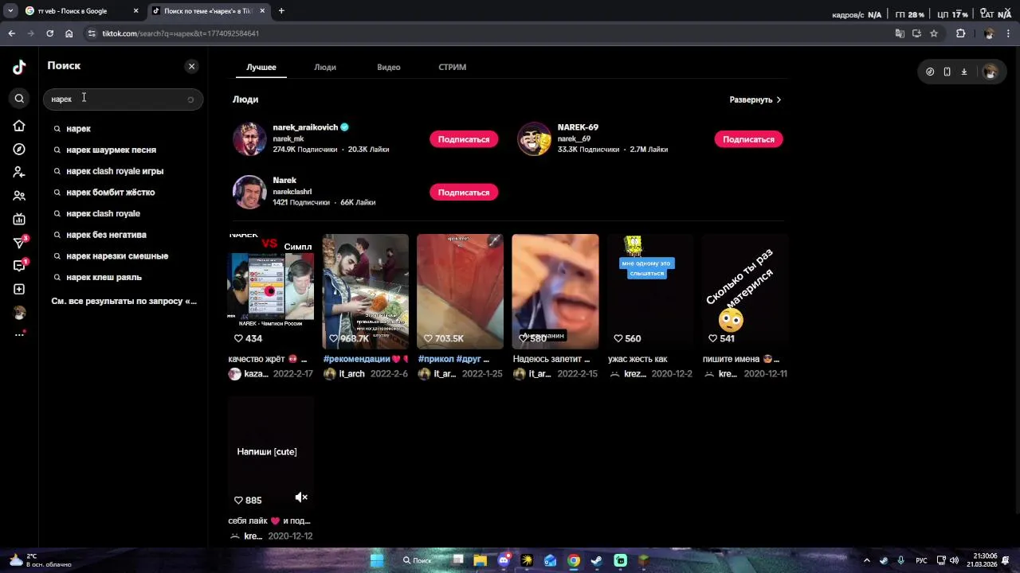Open narek_araikovich profile avatar
This screenshot has height=573, width=1020.
249,139
